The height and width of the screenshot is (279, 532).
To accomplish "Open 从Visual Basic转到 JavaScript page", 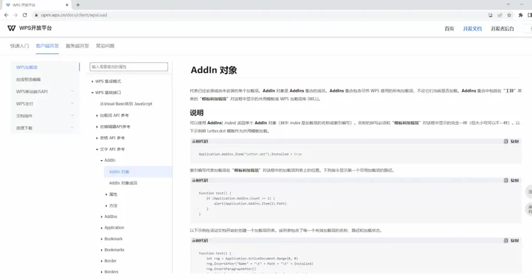I will pos(126,104).
